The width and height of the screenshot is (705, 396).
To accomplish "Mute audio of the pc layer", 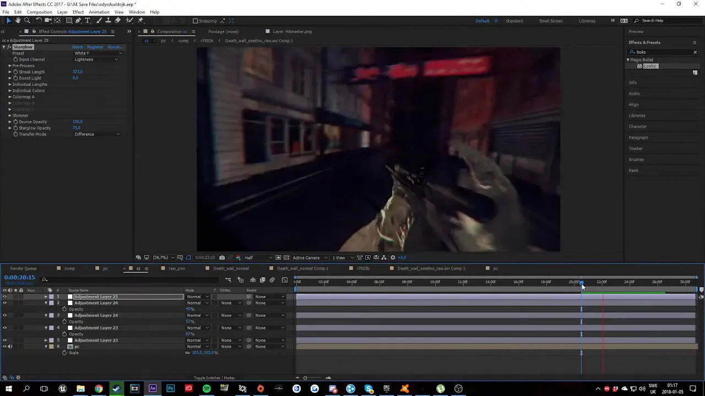I will click(10, 346).
